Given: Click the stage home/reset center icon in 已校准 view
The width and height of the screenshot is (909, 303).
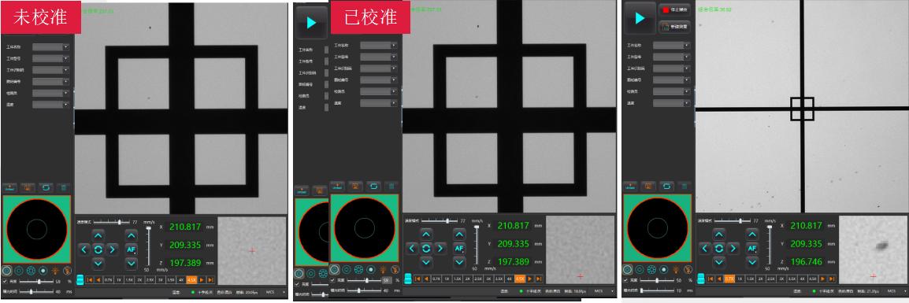Looking at the screenshot, I should click(x=426, y=248).
